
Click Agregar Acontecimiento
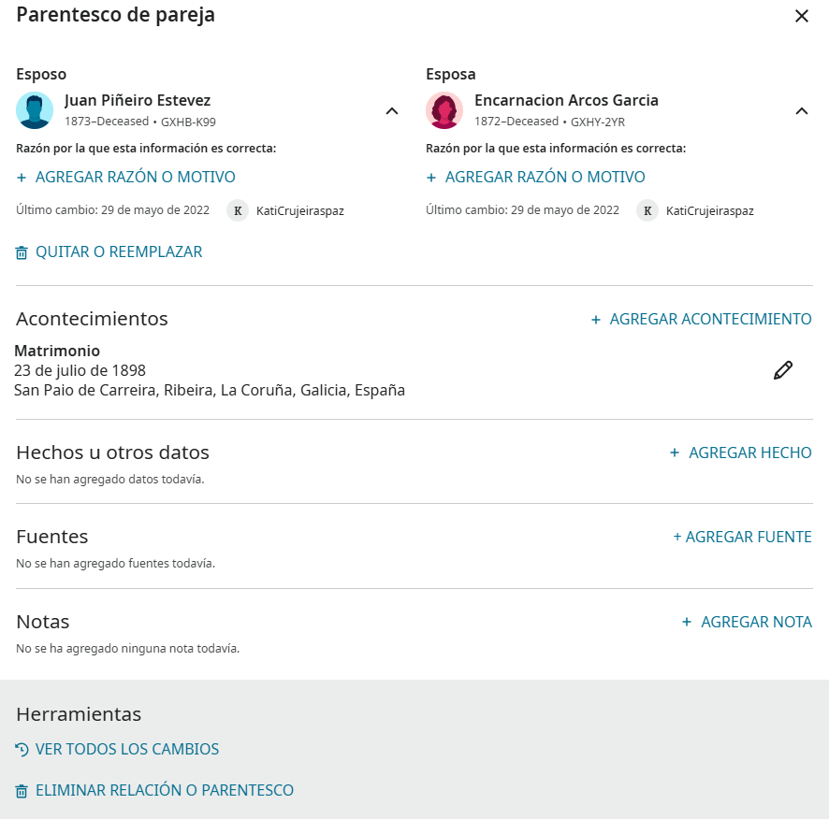[701, 319]
